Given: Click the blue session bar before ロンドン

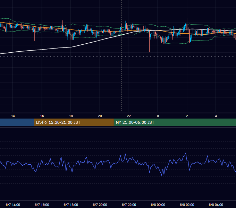Looking at the screenshot, I should coord(17,122).
